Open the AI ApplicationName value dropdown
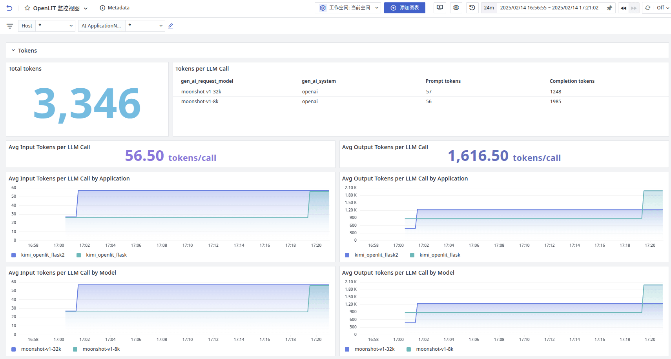 145,26
